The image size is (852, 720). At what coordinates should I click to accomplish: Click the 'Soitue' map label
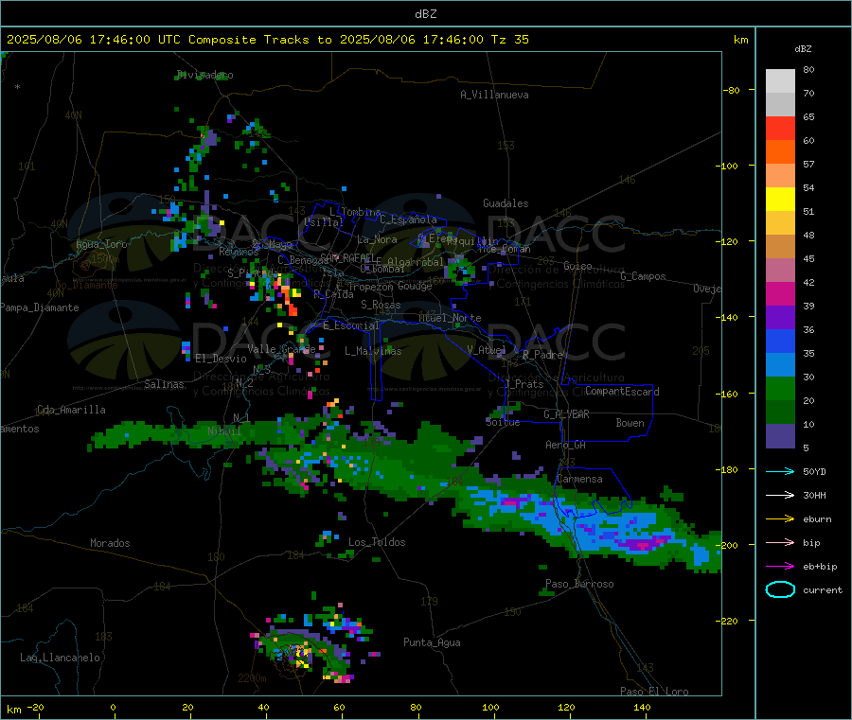[x=503, y=422]
